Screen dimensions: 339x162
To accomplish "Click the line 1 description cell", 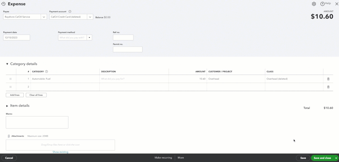I will pyautogui.click(x=134, y=79).
